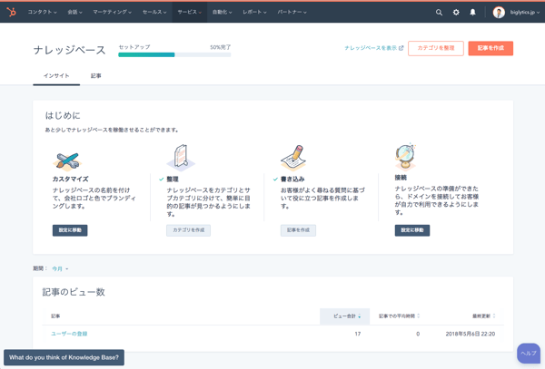Open search with the magnifier icon
545x369 pixels.
pyautogui.click(x=439, y=13)
